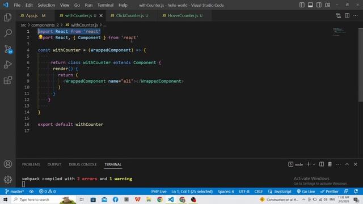Open the Accounts menu in activity bar

pyautogui.click(x=7, y=164)
